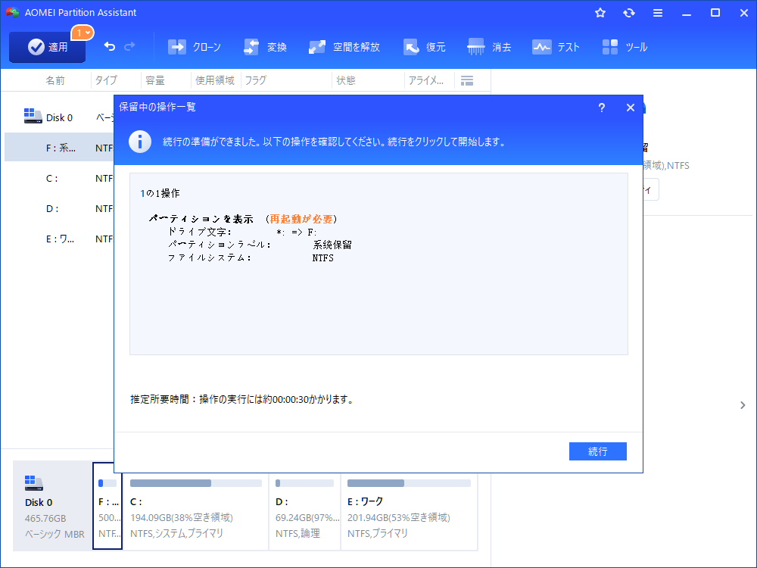Image resolution: width=757 pixels, height=568 pixels.
Task: Click the フラグ column header
Action: click(x=255, y=80)
